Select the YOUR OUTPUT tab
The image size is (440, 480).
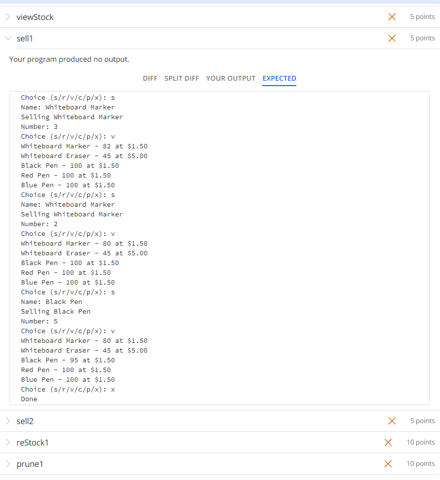231,78
